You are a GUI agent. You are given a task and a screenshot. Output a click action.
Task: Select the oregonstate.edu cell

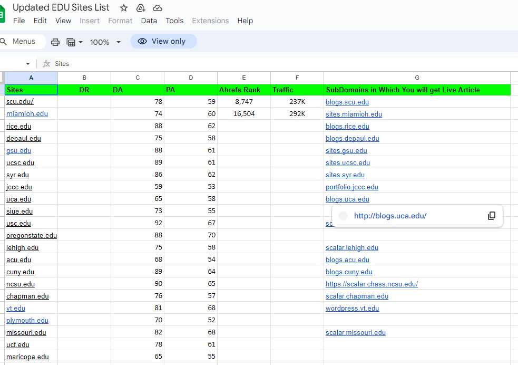click(31, 235)
